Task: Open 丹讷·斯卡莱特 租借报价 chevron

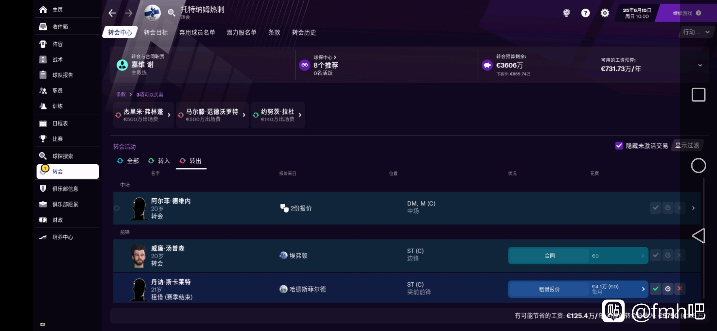Action: (x=643, y=289)
